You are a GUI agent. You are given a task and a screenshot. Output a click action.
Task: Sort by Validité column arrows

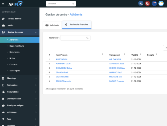coord(141,54)
